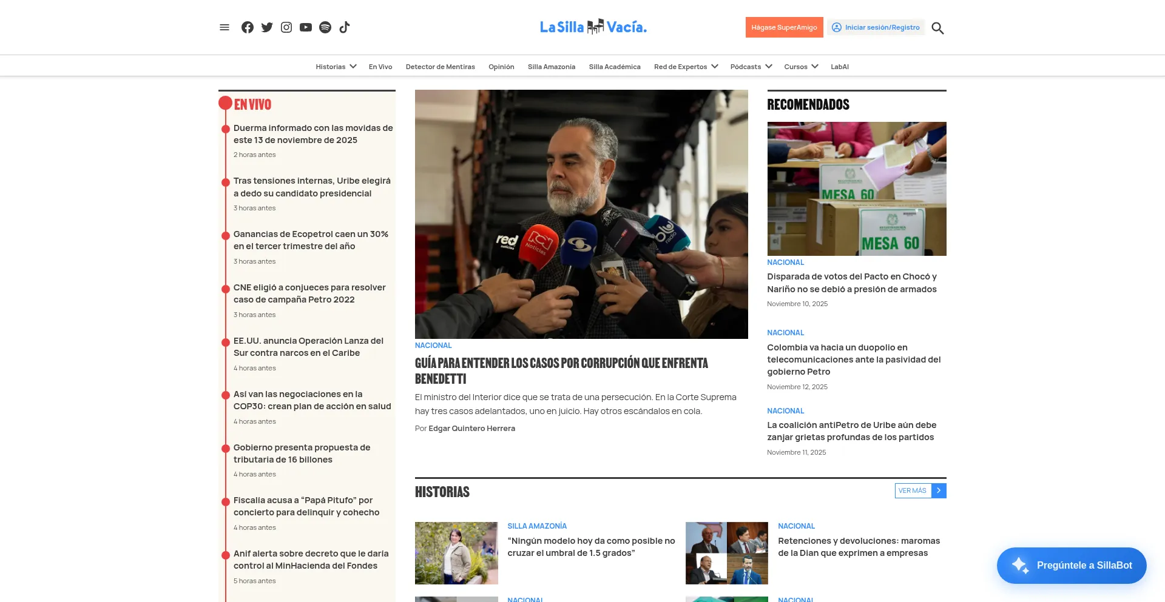The height and width of the screenshot is (602, 1165).
Task: Open the MESA 60 recommended thumbnail
Action: (x=857, y=189)
